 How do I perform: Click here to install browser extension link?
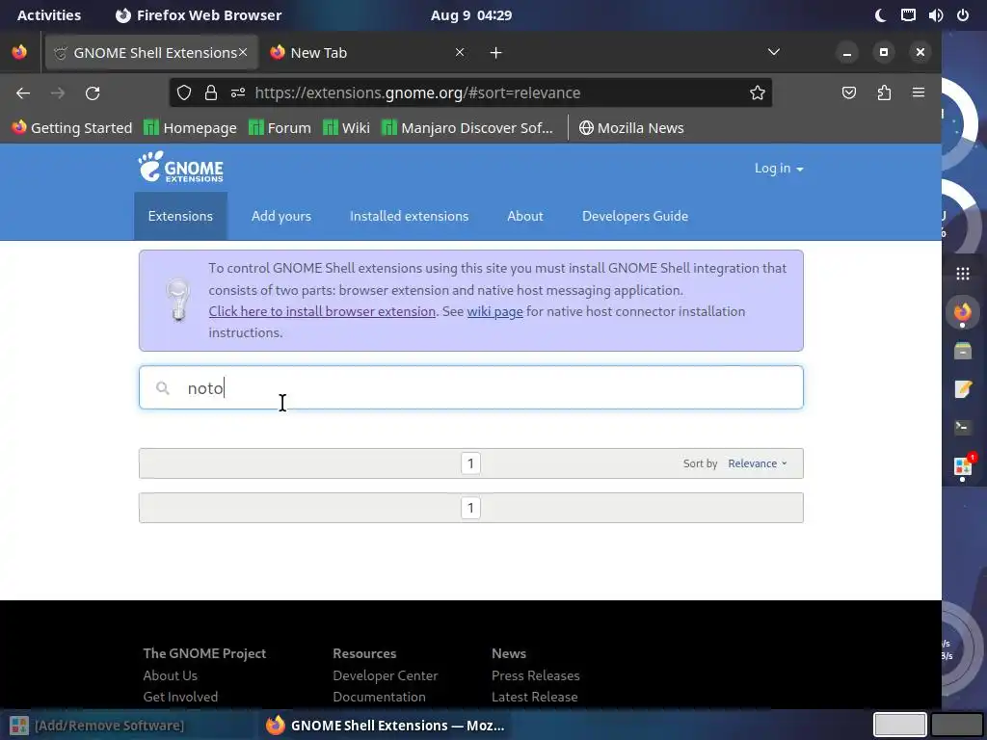[322, 311]
